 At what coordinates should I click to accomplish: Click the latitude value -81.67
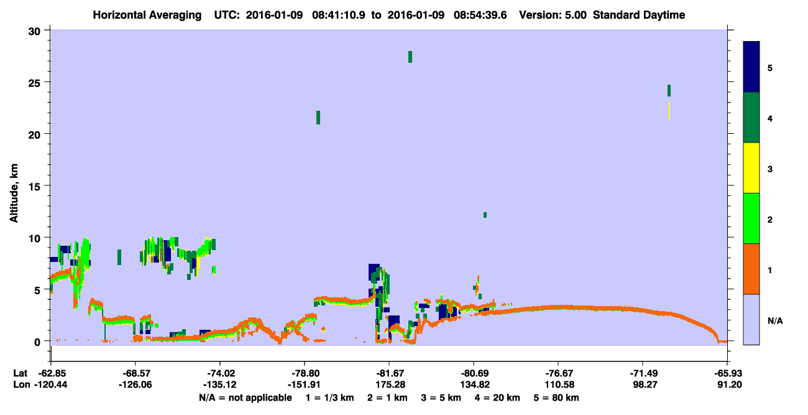pyautogui.click(x=388, y=373)
